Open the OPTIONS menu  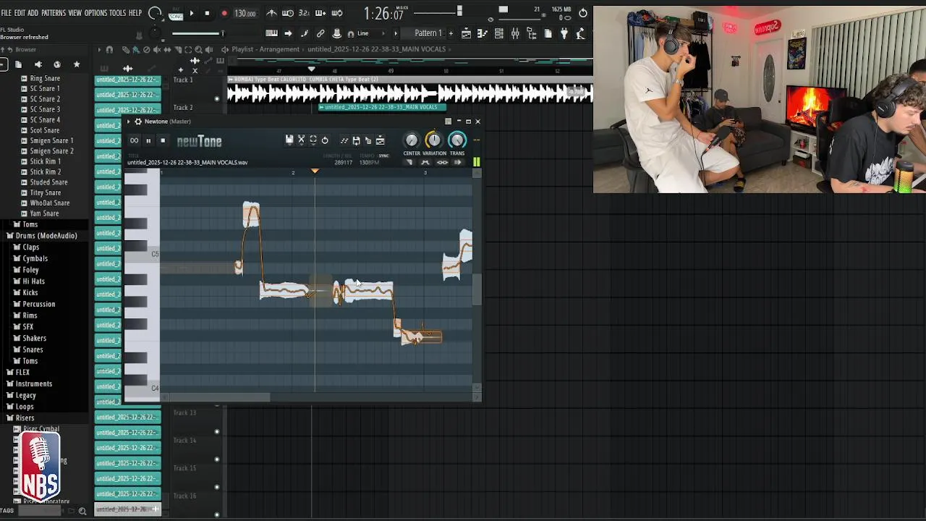pyautogui.click(x=95, y=13)
